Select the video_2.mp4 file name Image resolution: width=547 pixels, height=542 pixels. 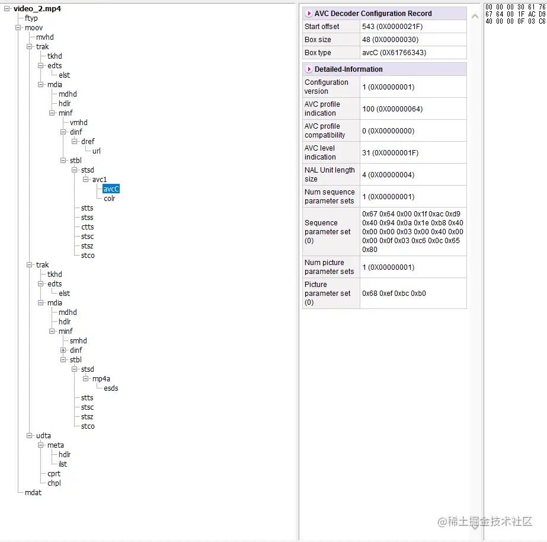point(37,9)
